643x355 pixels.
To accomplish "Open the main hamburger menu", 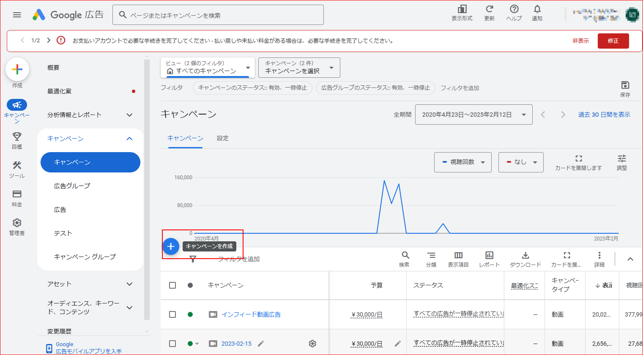I will point(17,15).
